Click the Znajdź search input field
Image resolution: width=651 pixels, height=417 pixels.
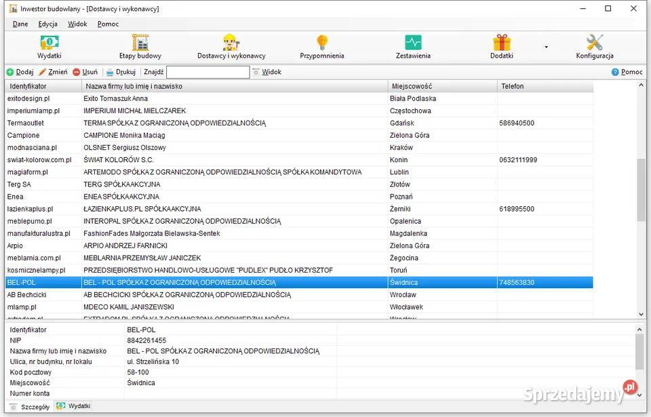208,72
